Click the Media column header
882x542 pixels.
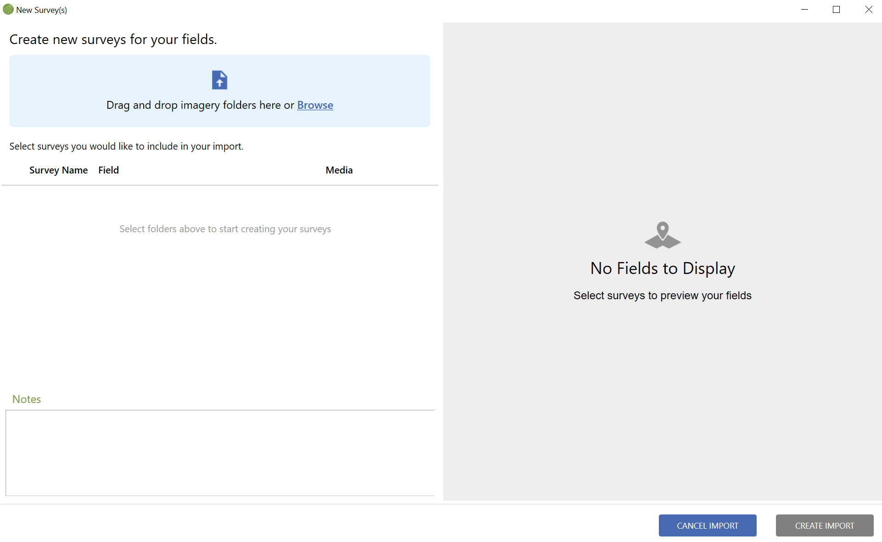click(x=339, y=170)
